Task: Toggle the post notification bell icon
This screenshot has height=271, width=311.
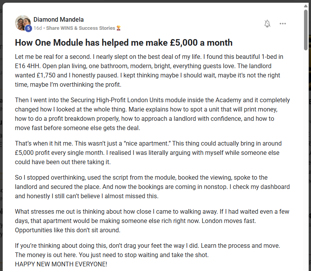Action: pos(267,24)
